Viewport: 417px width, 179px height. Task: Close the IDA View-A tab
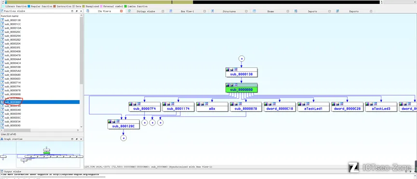coord(121,11)
